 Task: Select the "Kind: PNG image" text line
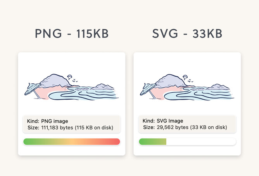48,121
